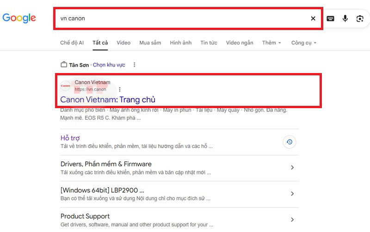Clear the search box with X
Viewport: 370px width, 232px height.
313,18
